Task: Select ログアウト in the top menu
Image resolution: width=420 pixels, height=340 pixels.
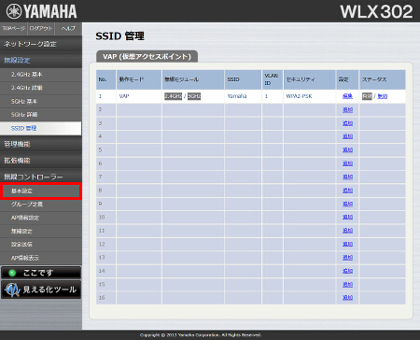Action: click(41, 28)
